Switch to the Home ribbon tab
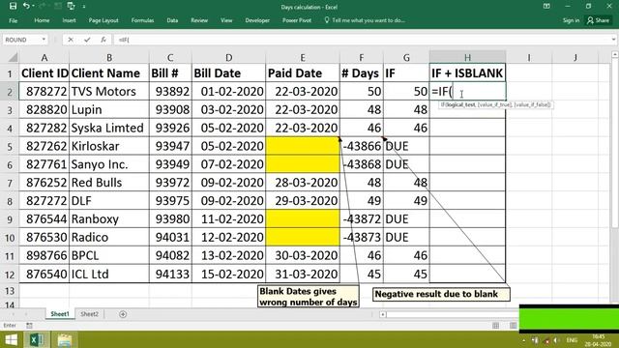Viewport: 619px width, 348px height. click(42, 20)
